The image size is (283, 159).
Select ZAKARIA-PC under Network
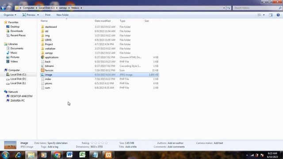(x=17, y=100)
